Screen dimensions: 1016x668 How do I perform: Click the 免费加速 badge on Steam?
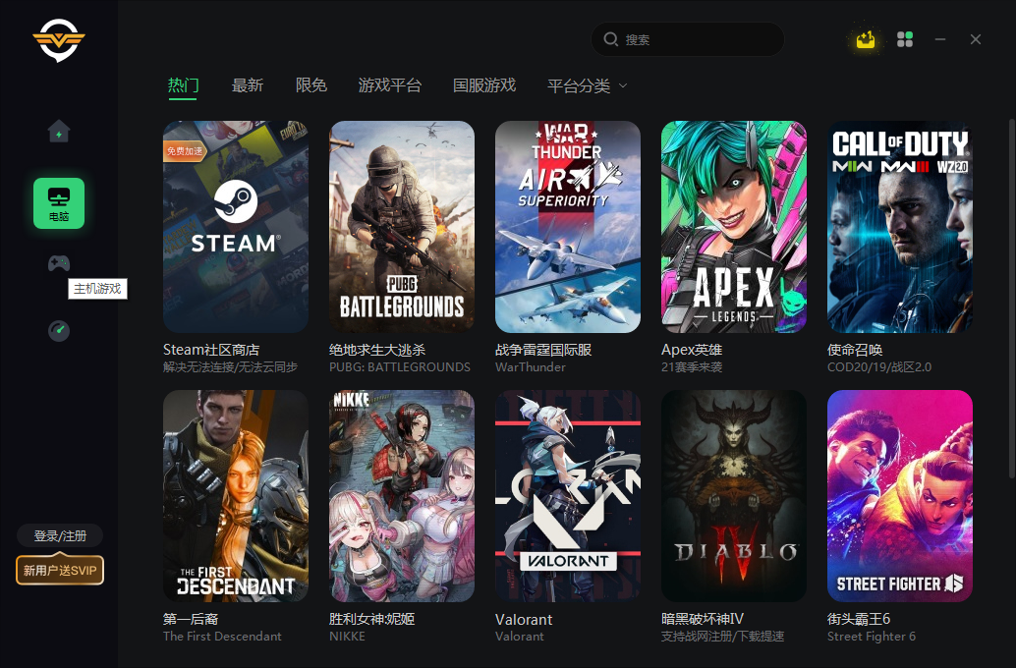[x=184, y=151]
